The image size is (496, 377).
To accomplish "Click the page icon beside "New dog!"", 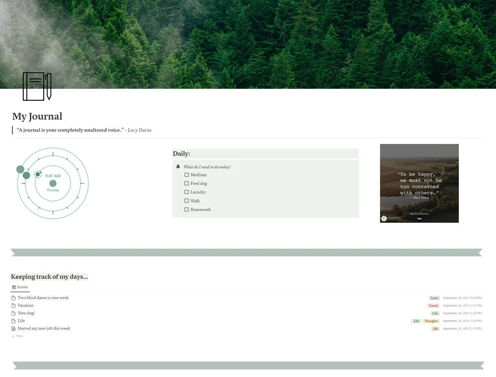I will coord(13,313).
